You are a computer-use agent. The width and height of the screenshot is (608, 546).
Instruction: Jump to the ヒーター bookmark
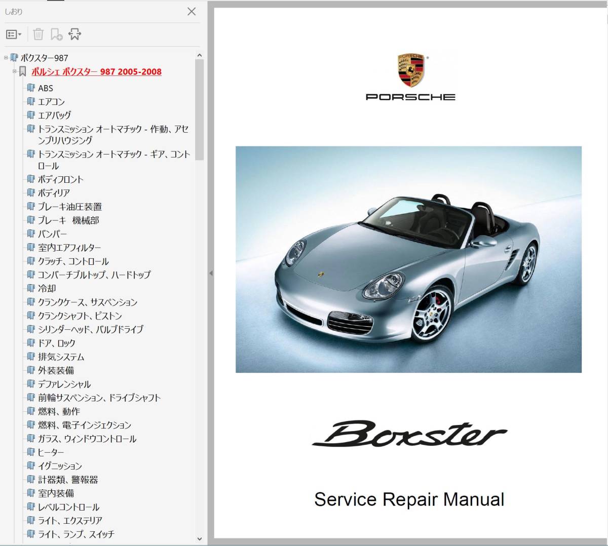click(x=51, y=453)
